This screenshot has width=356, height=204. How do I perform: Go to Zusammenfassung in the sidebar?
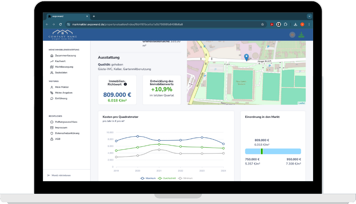(65, 55)
